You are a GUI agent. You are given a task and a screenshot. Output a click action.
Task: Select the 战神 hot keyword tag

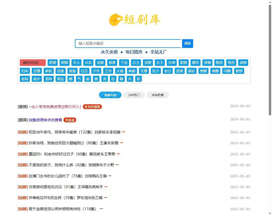243,62
